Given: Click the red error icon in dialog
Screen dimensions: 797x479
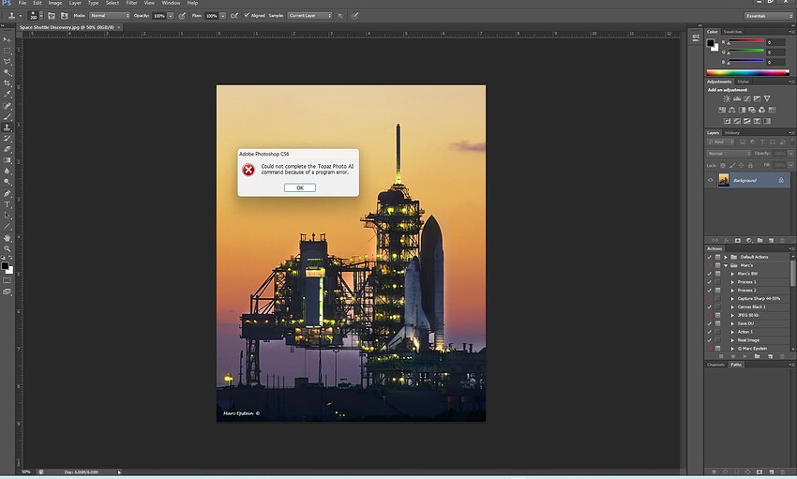Looking at the screenshot, I should (x=248, y=170).
